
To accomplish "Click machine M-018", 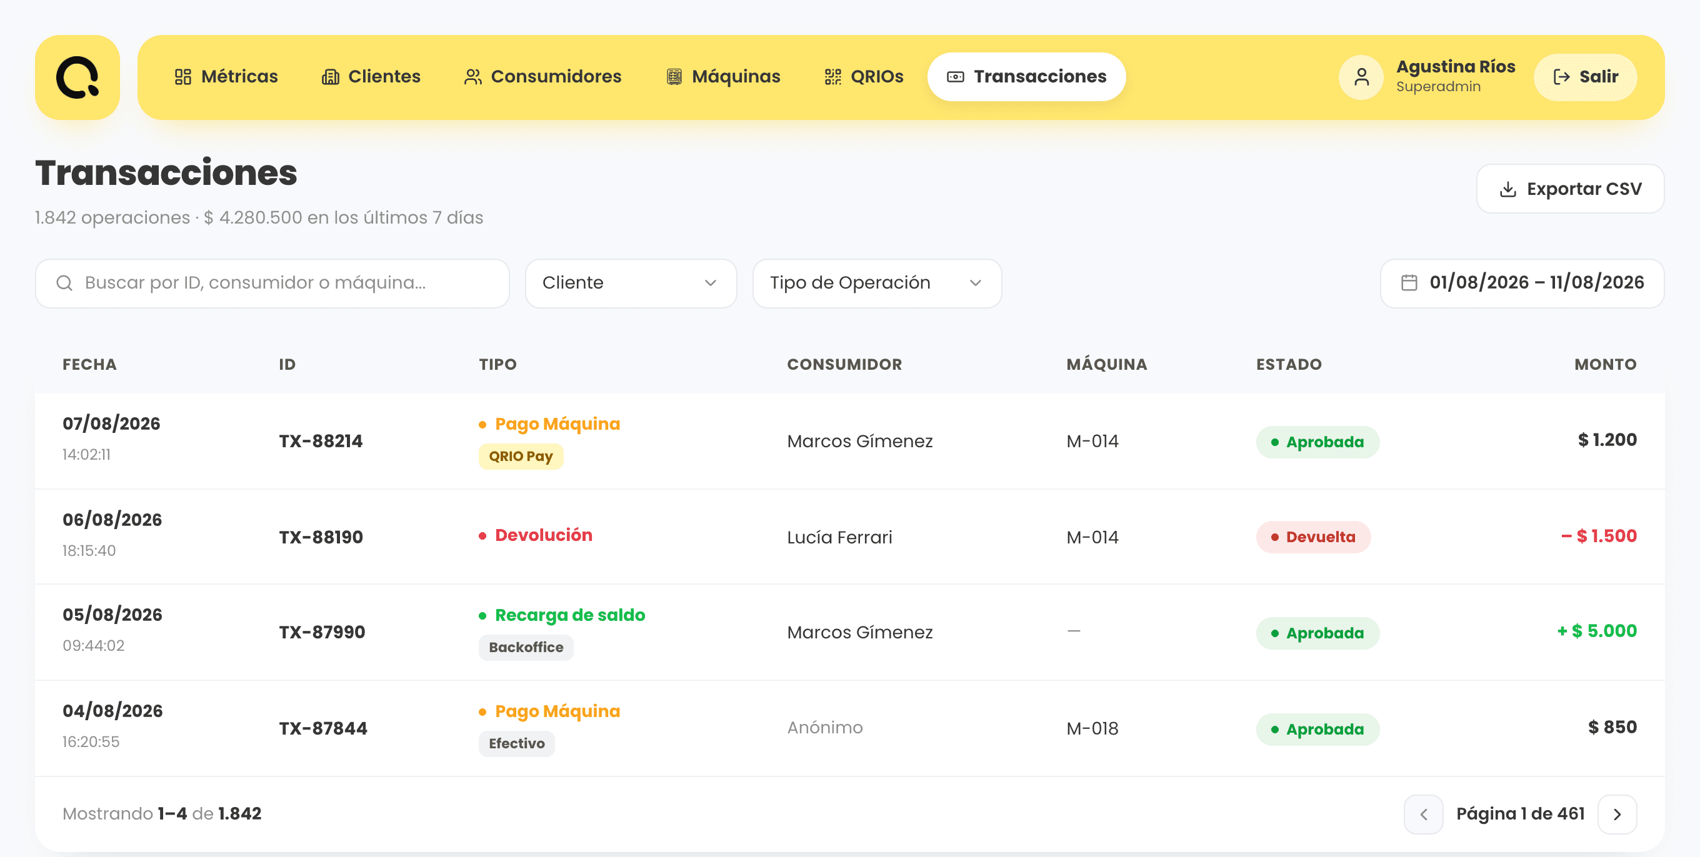I will tap(1092, 729).
